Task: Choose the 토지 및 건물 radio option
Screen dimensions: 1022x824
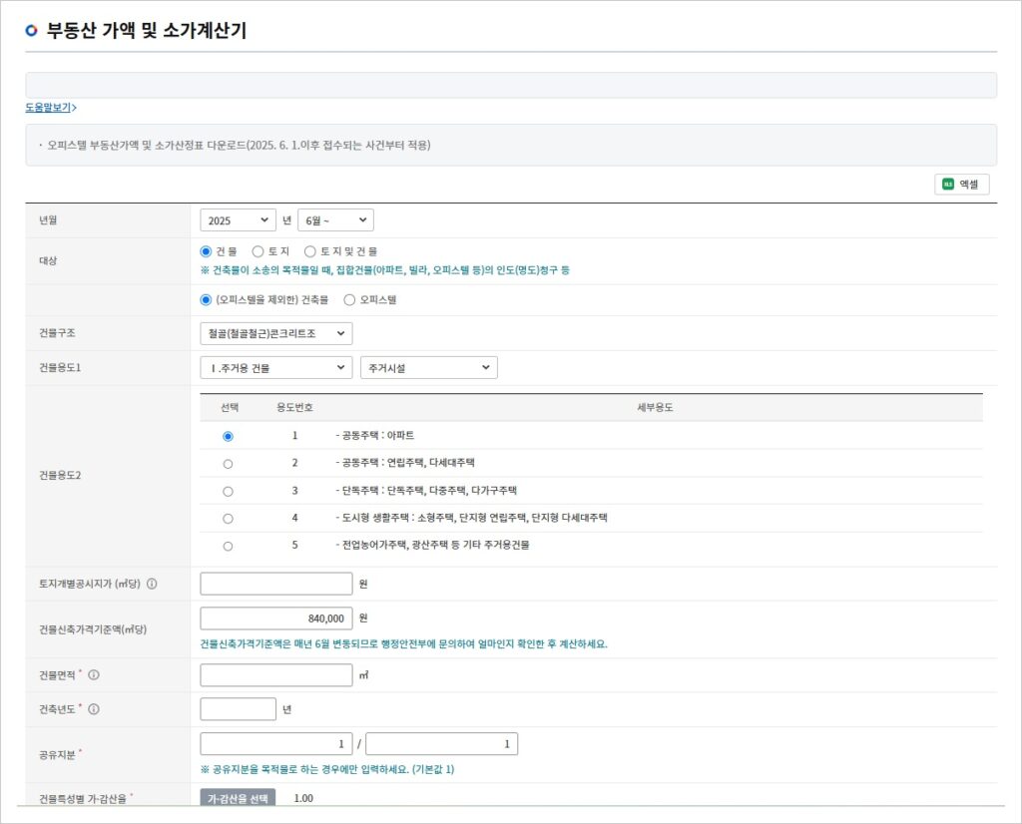Action: point(310,252)
